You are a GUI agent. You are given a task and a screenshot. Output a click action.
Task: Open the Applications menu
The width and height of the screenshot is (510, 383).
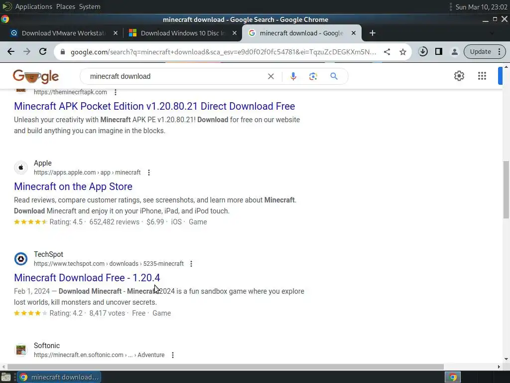tap(33, 6)
